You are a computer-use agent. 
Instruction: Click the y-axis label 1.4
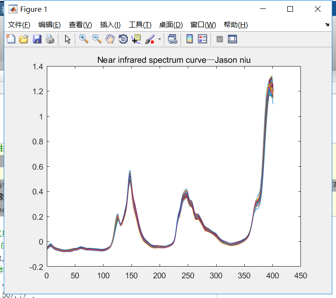pyautogui.click(x=38, y=67)
